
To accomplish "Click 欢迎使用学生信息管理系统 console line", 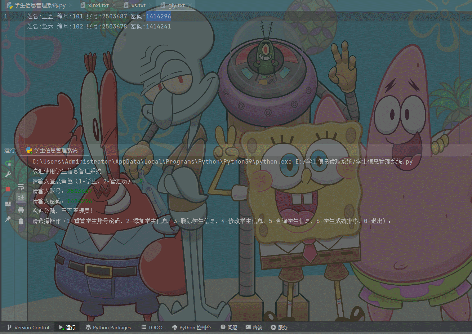I will coord(67,171).
